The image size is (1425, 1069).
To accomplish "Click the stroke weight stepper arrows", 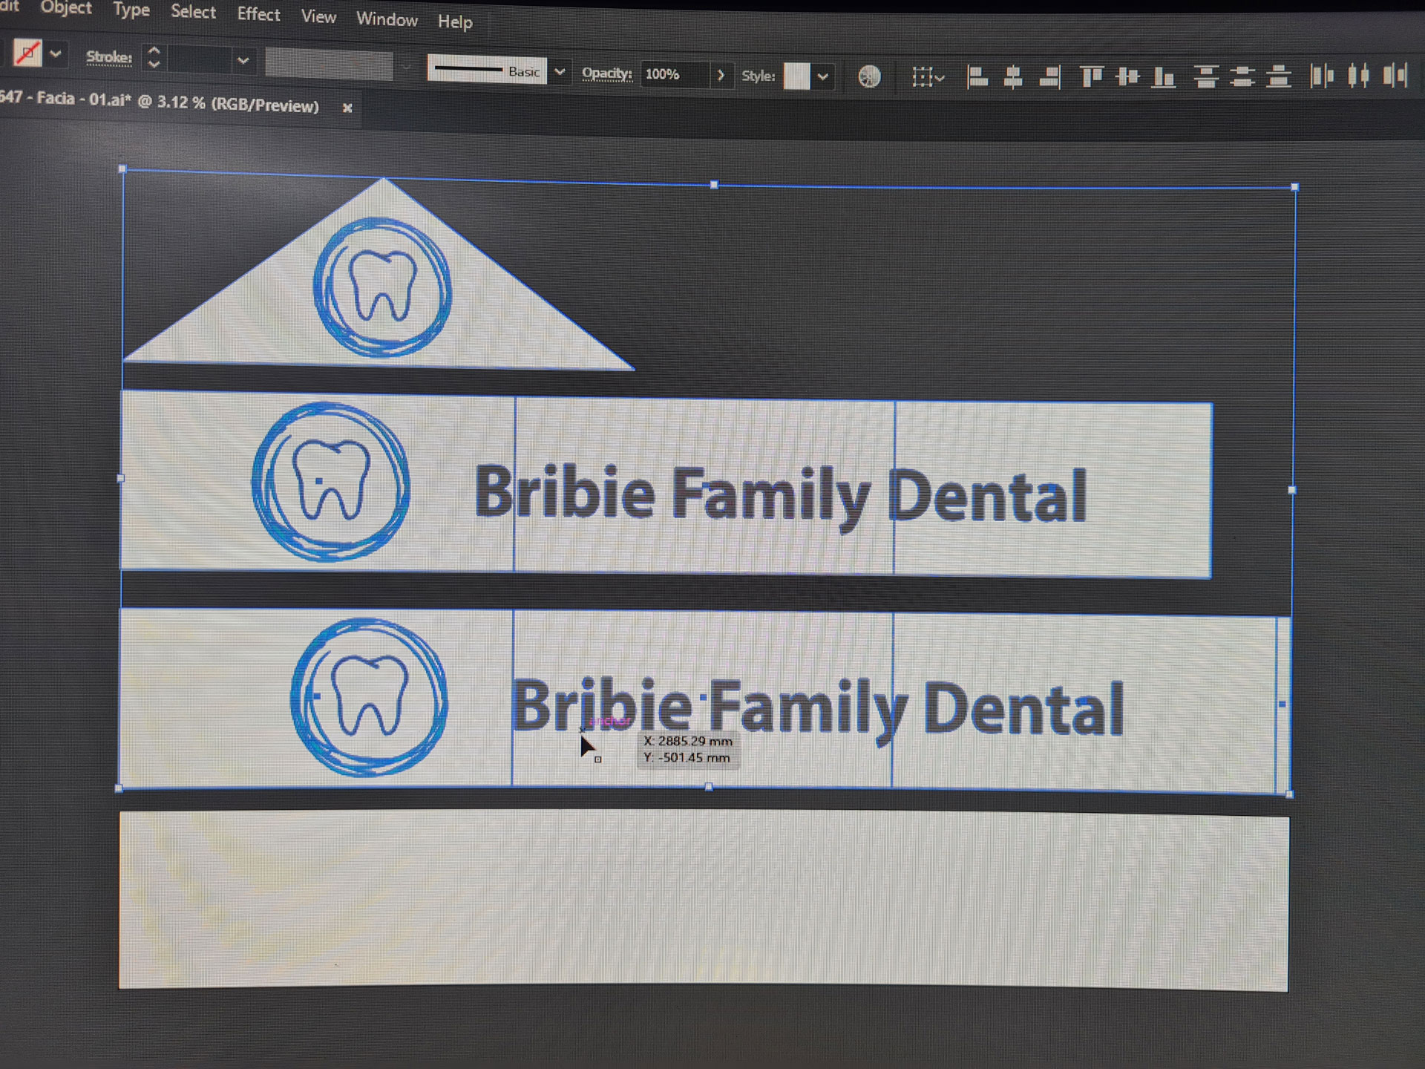I will tap(154, 58).
